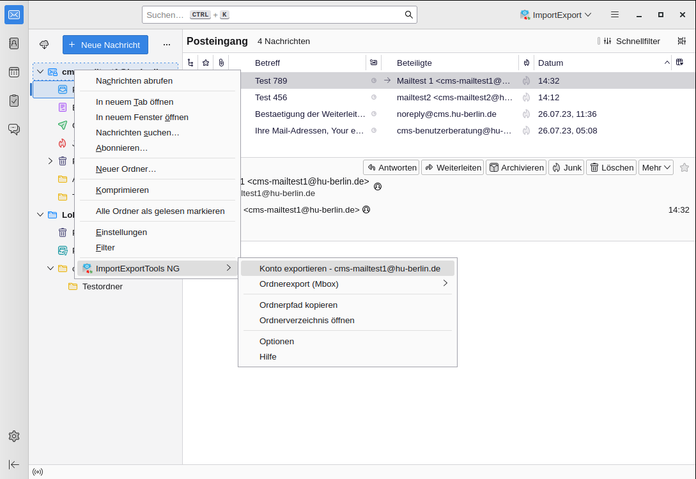Screen dimensions: 696x479
Task: Open the Address Book sidebar icon
Action: pyautogui.click(x=14, y=43)
